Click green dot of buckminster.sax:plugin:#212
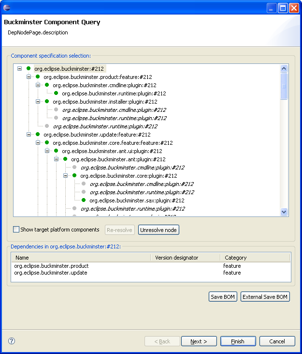 tap(84, 200)
